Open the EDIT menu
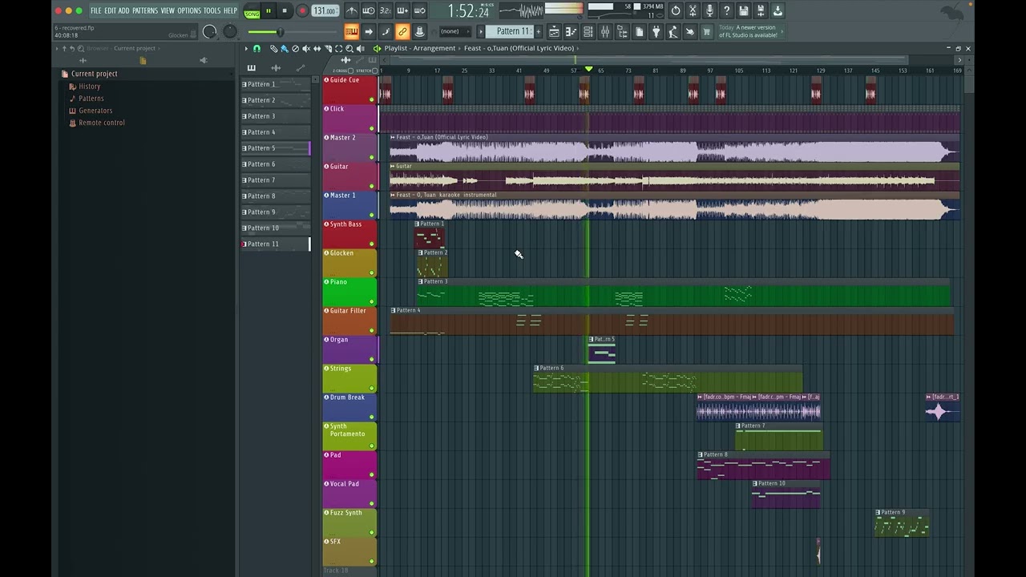 110,10
